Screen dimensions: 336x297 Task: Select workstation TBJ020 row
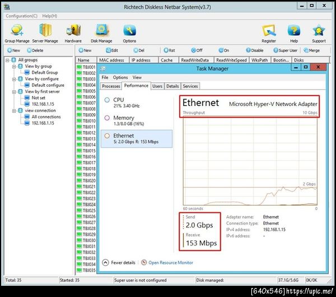pos(87,181)
